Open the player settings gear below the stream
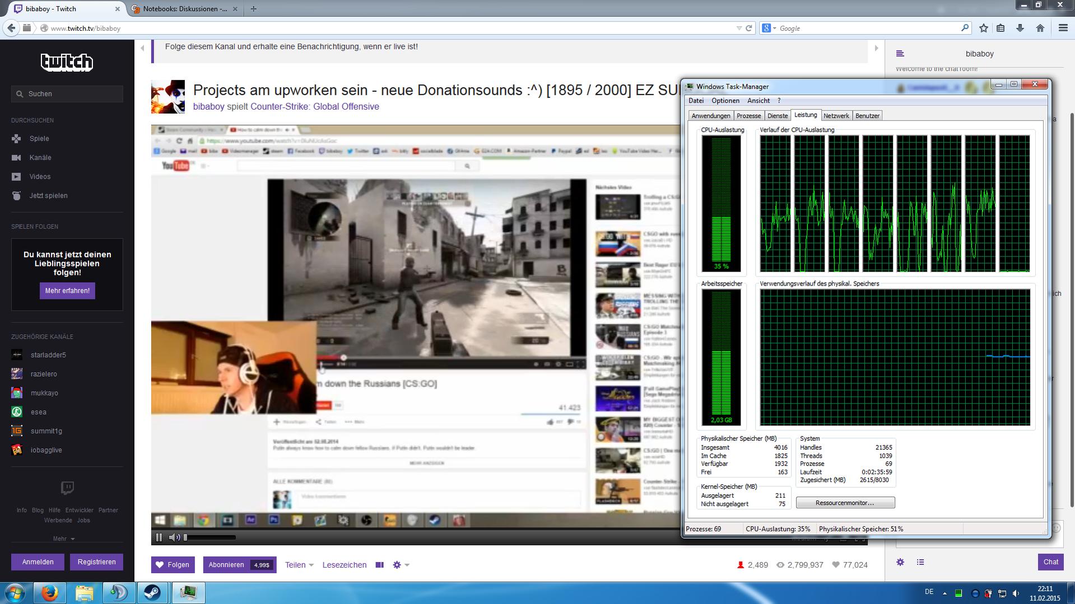This screenshot has height=604, width=1075. point(401,565)
